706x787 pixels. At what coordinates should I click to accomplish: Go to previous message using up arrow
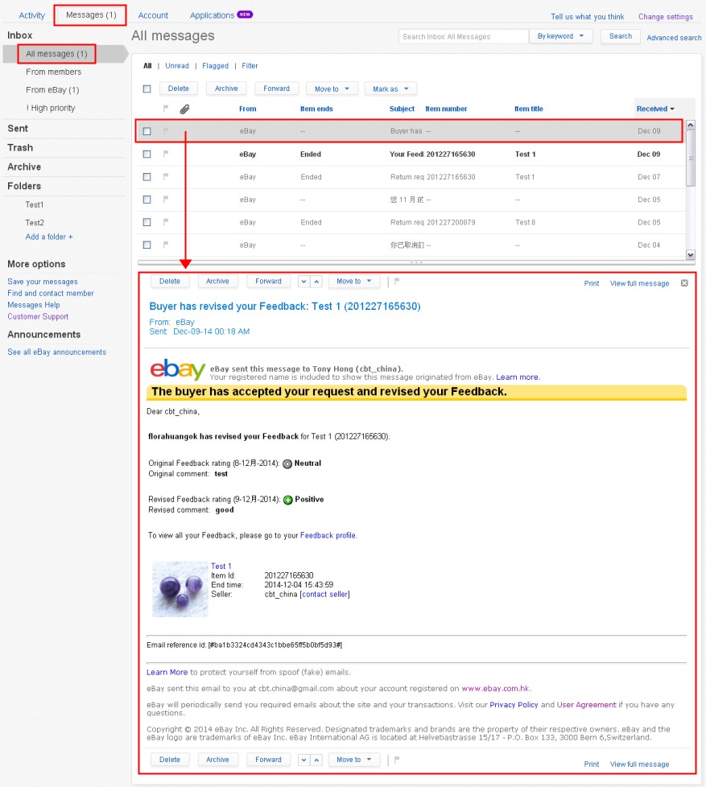(x=317, y=281)
